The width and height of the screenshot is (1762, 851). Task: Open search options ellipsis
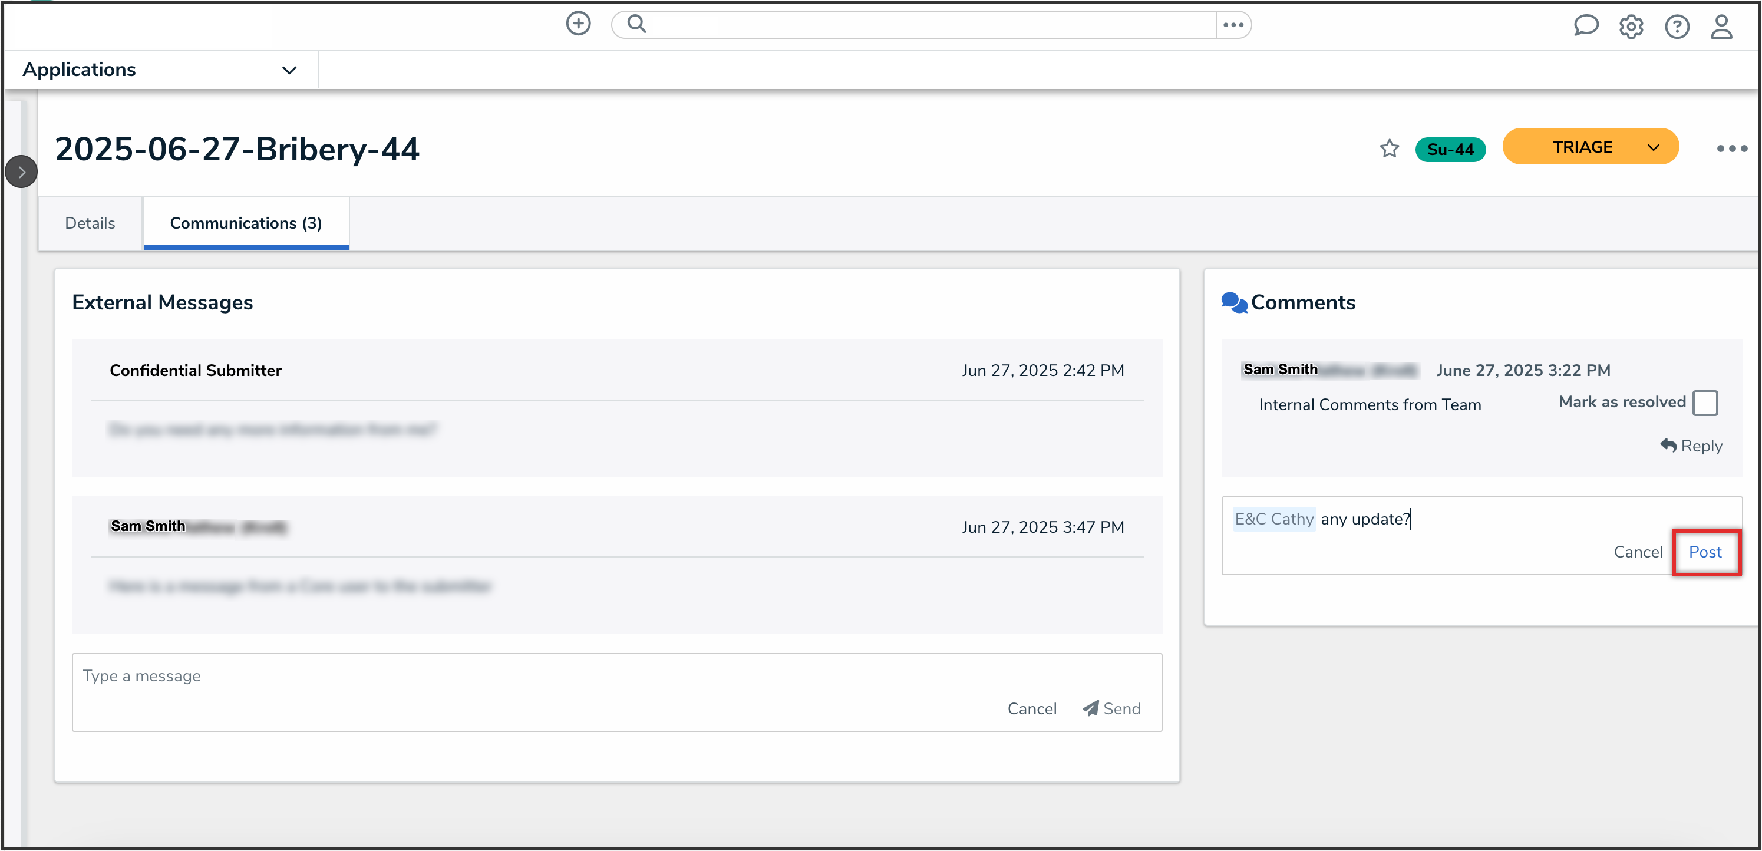click(x=1233, y=25)
